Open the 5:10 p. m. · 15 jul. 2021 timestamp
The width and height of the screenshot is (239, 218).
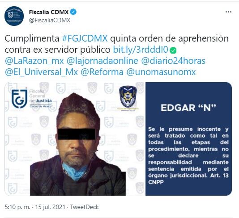[x=35, y=207]
